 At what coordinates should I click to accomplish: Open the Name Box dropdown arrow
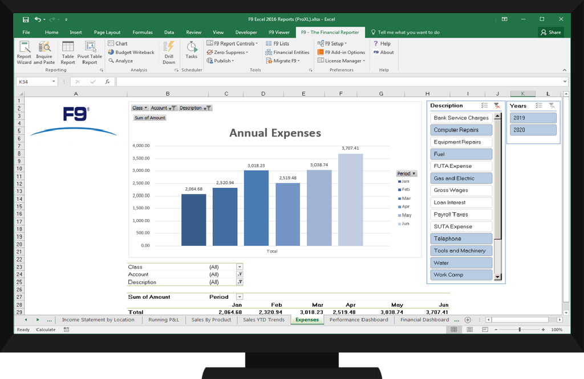coord(54,82)
